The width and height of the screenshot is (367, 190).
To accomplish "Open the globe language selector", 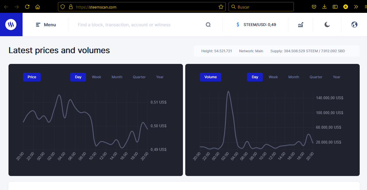I will [x=354, y=25].
